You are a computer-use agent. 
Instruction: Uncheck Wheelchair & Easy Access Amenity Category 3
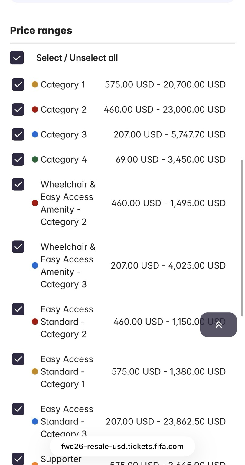pyautogui.click(x=18, y=247)
